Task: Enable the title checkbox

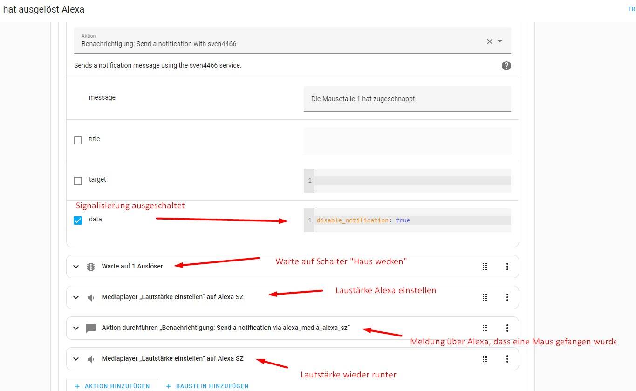Action: pyautogui.click(x=78, y=140)
